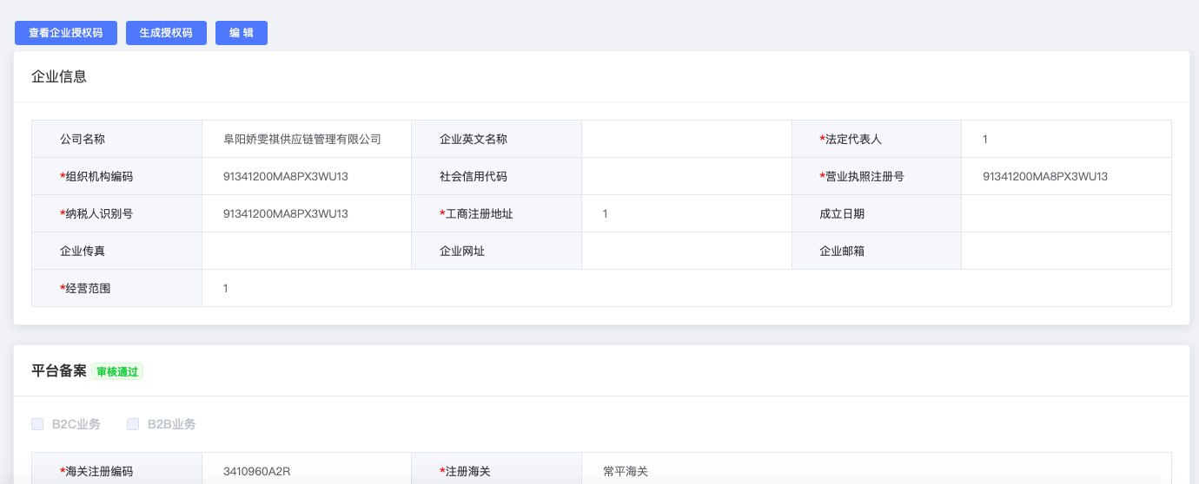Select the 审核通过 status tag

click(117, 371)
